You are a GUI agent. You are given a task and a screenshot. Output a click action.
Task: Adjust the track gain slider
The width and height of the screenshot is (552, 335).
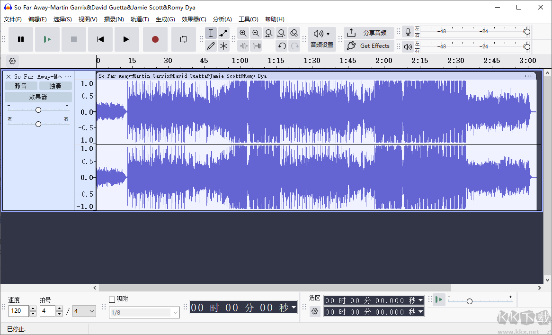[38, 109]
